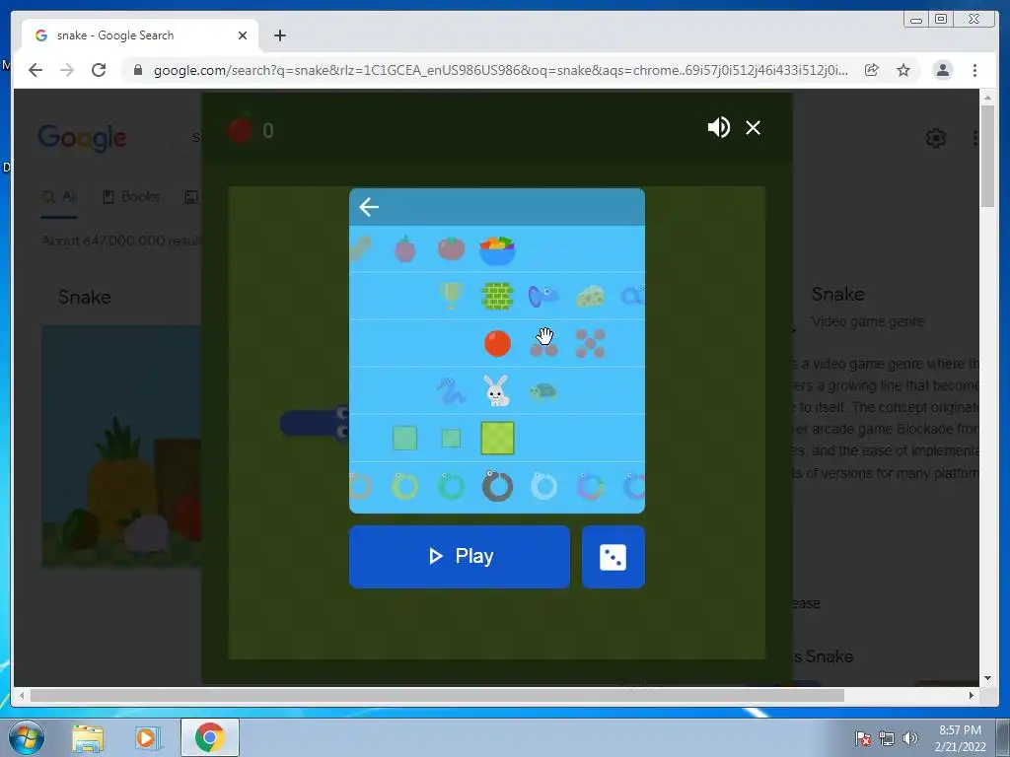
Task: Open the Action Center flag in tray
Action: point(862,738)
